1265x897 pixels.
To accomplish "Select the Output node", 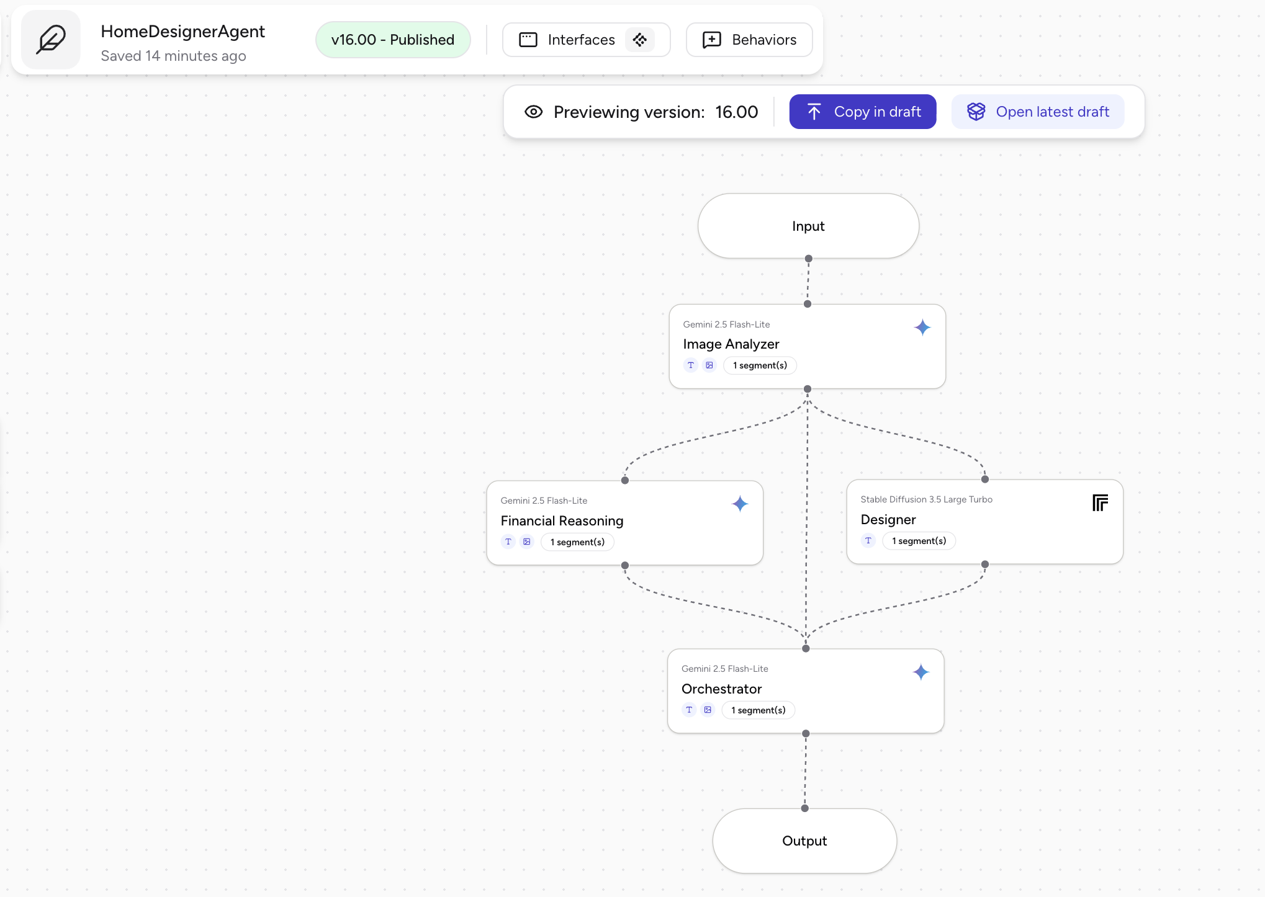I will [804, 841].
